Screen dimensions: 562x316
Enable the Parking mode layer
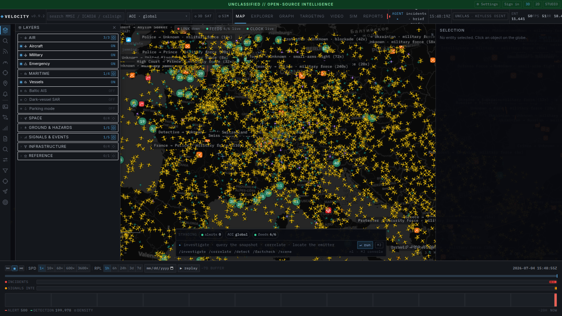[68, 108]
